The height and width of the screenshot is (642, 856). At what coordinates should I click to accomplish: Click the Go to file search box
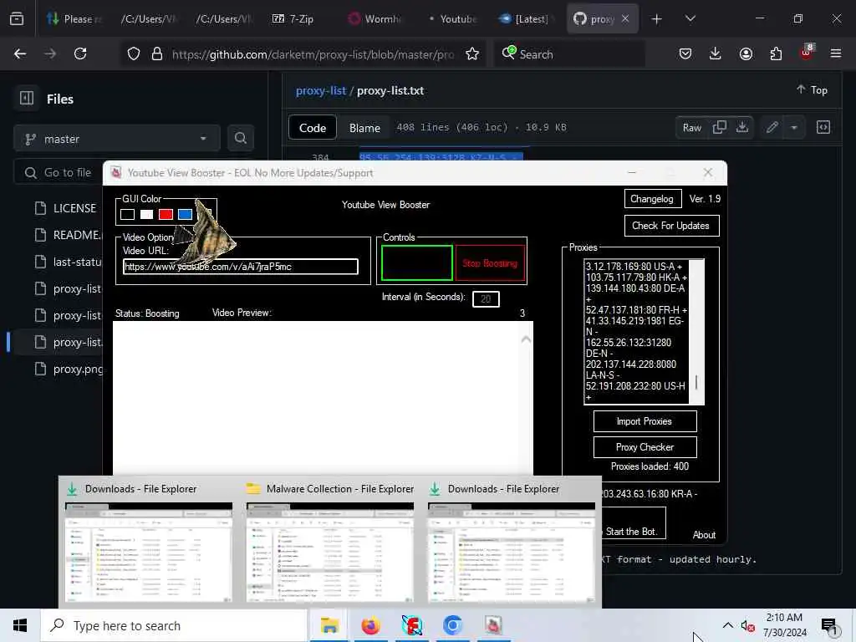point(58,172)
